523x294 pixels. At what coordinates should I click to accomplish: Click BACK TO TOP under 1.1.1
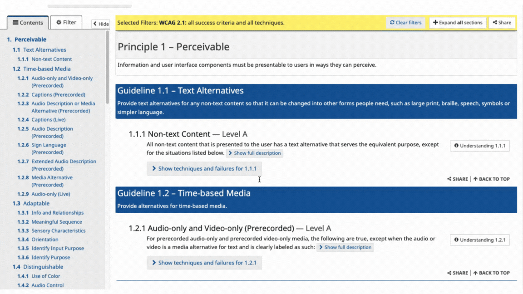pyautogui.click(x=491, y=179)
